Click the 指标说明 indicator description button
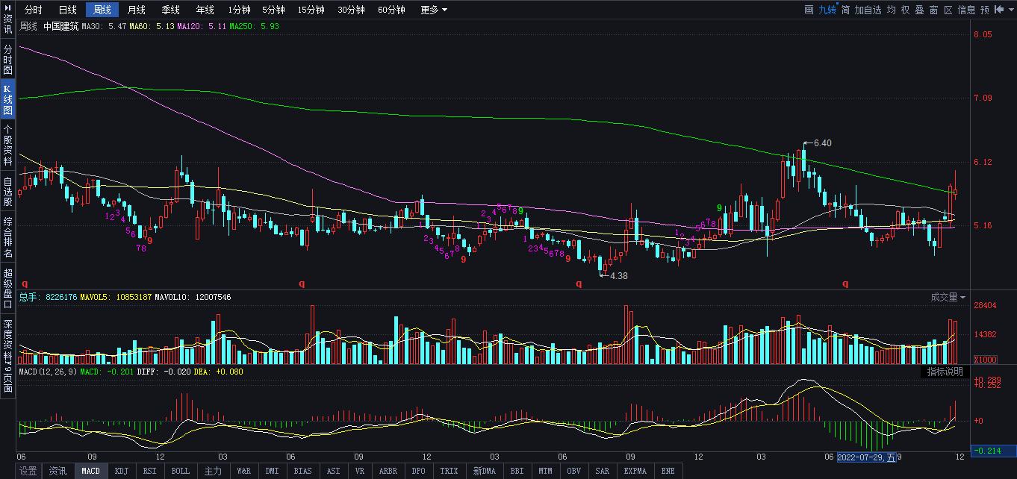The width and height of the screenshot is (1017, 479). [x=945, y=372]
